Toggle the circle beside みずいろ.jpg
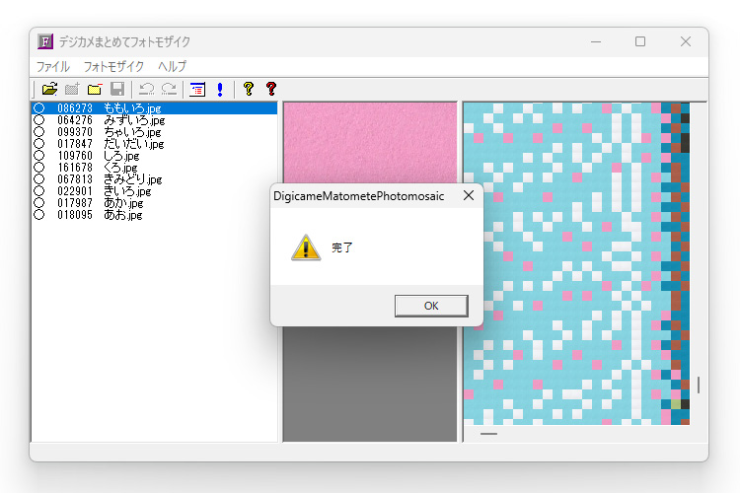Screen dimensions: 740x493 [39, 120]
